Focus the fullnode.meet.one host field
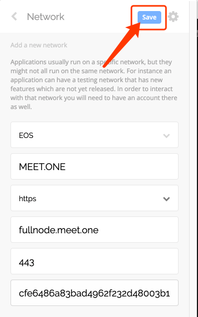 point(95,230)
